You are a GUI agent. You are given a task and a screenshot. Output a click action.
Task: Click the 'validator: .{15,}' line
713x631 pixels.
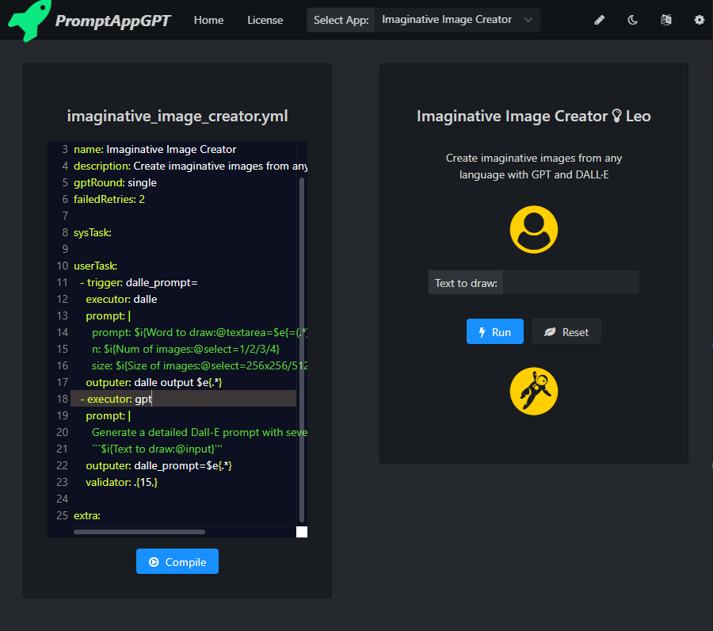[x=121, y=482]
